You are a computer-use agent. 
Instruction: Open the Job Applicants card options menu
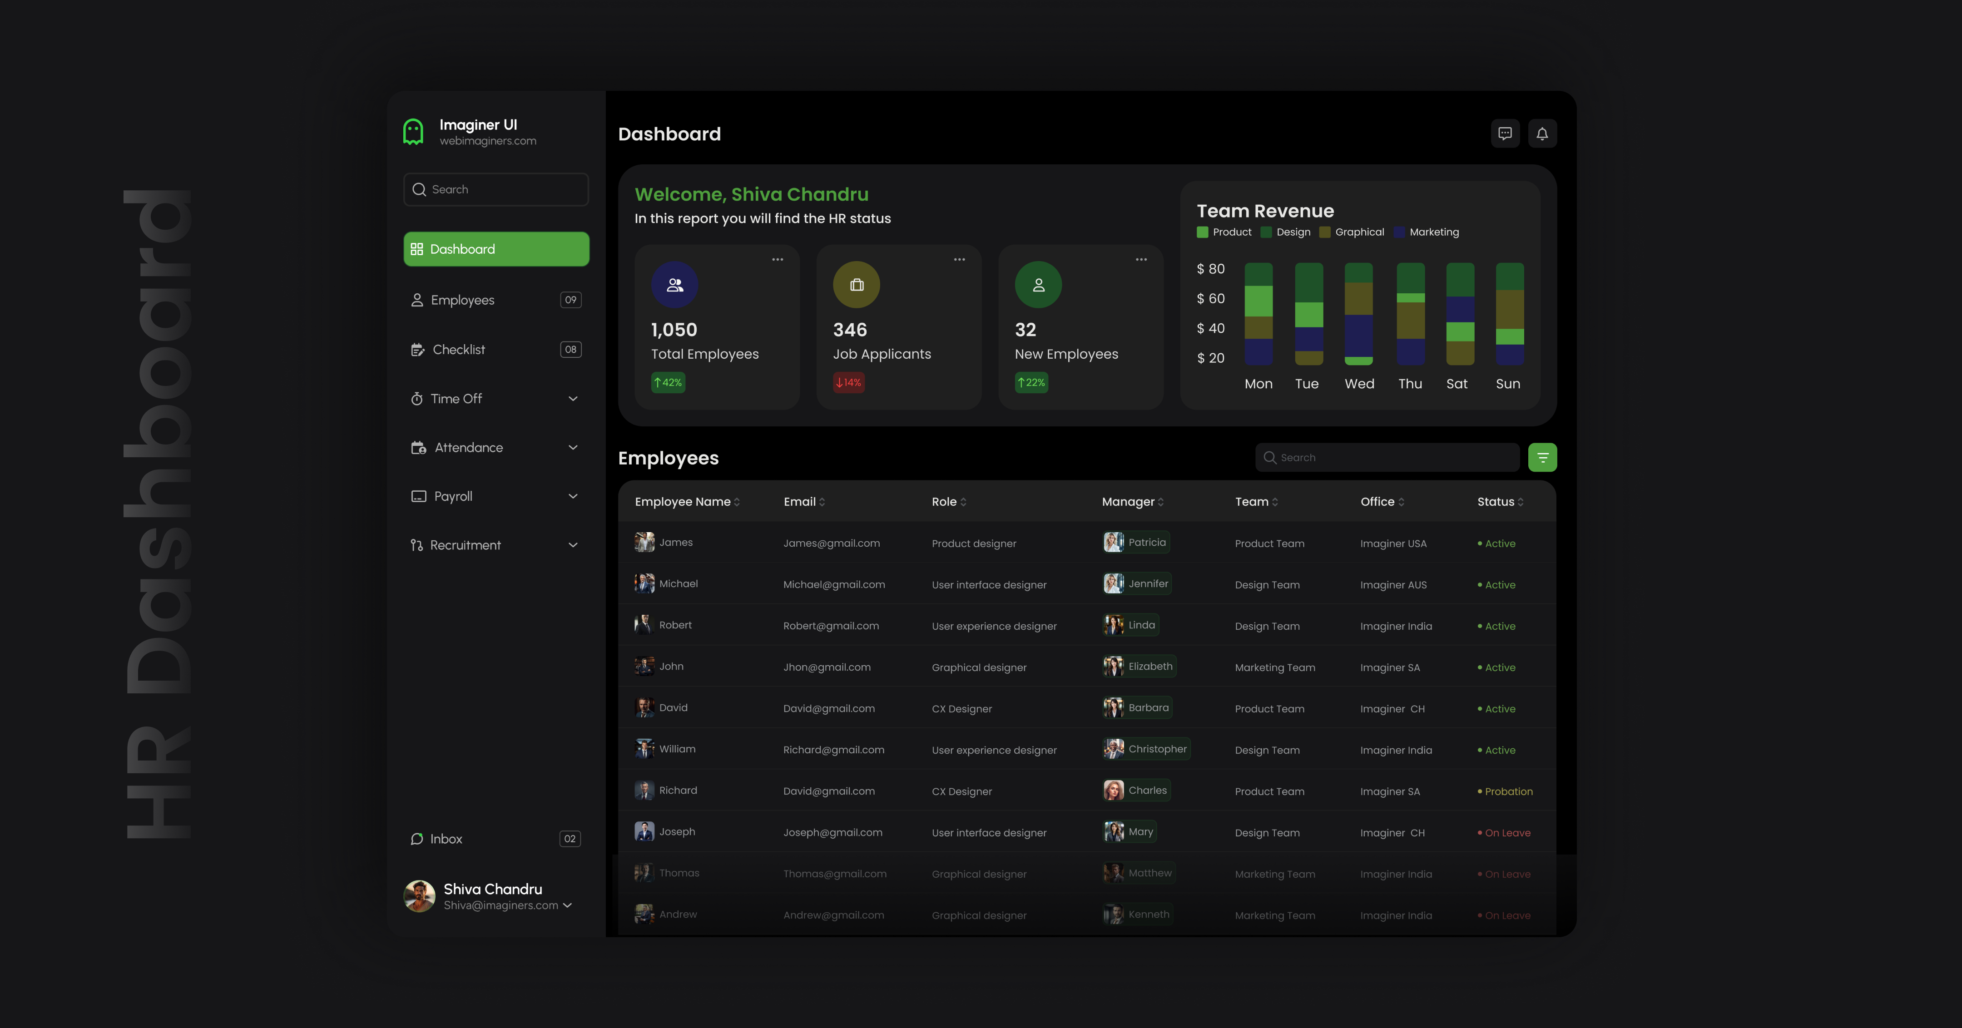coord(960,260)
